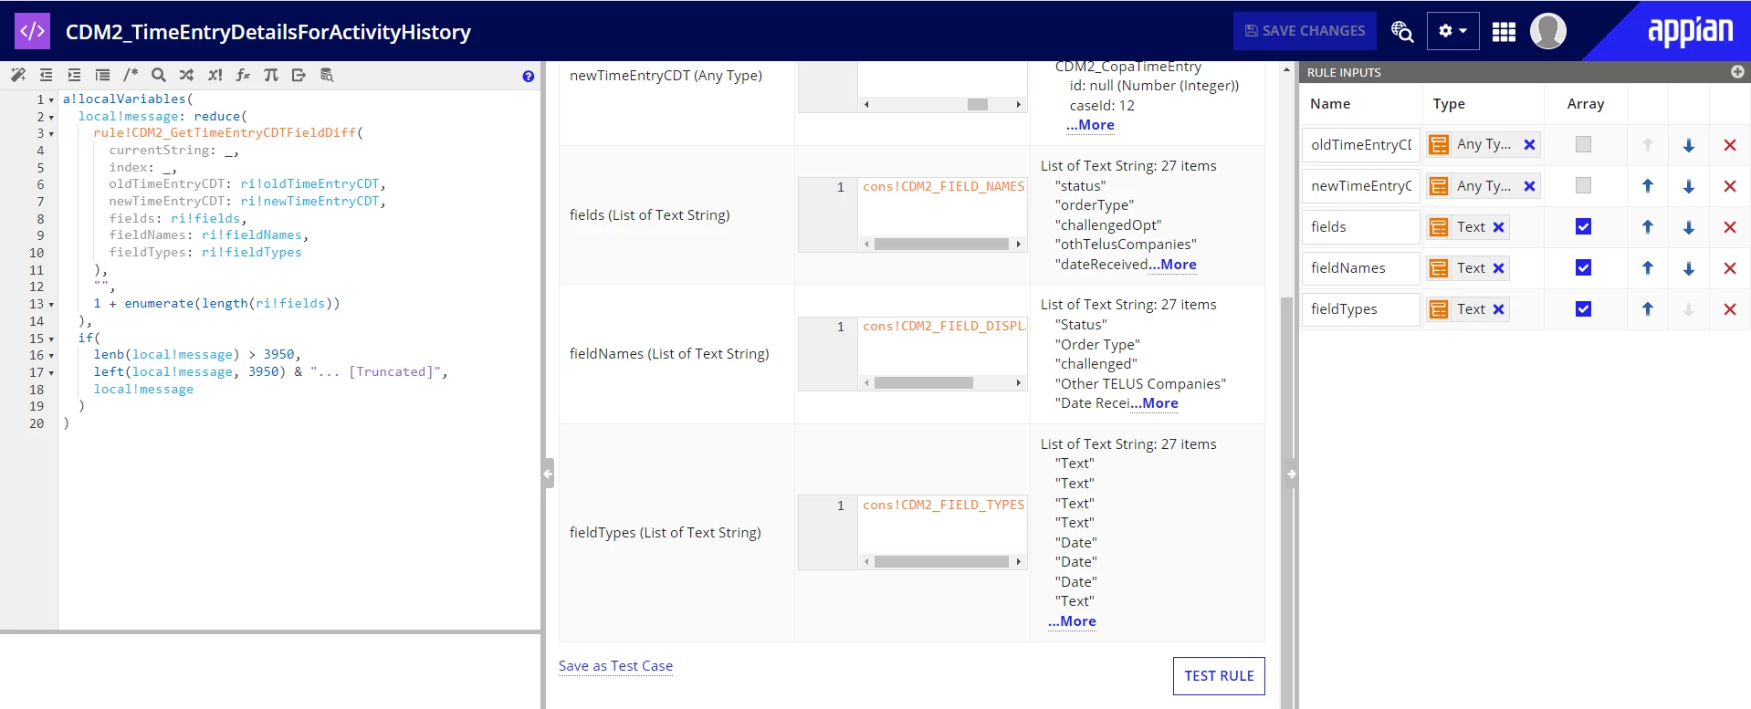Open expression editor help question mark
This screenshot has width=1751, height=709.
click(x=528, y=77)
